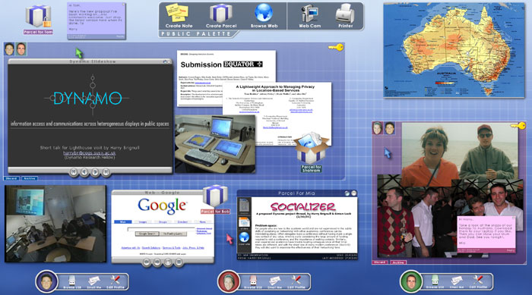This screenshot has width=532, height=295.
Task: Click Create Parcel in the Public Palette
Action: pos(221,16)
